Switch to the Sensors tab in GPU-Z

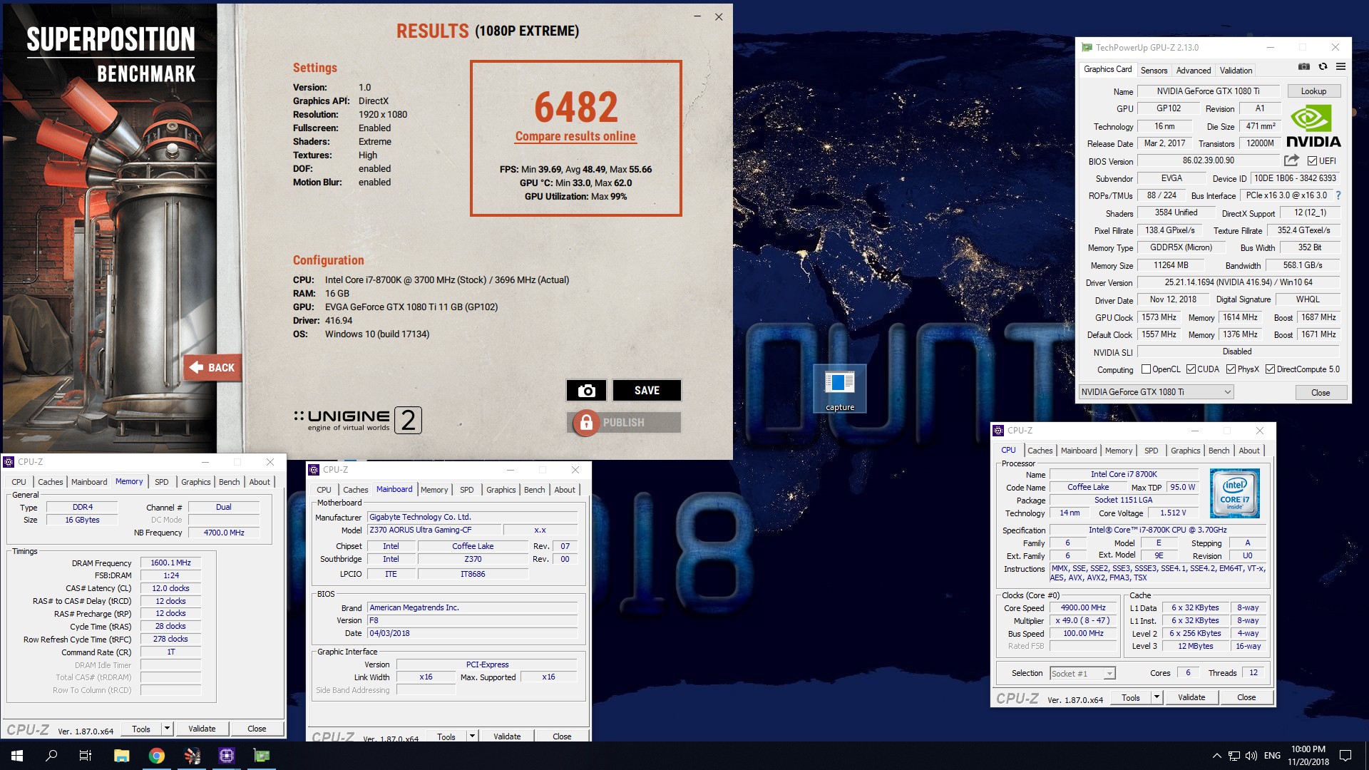1154,70
